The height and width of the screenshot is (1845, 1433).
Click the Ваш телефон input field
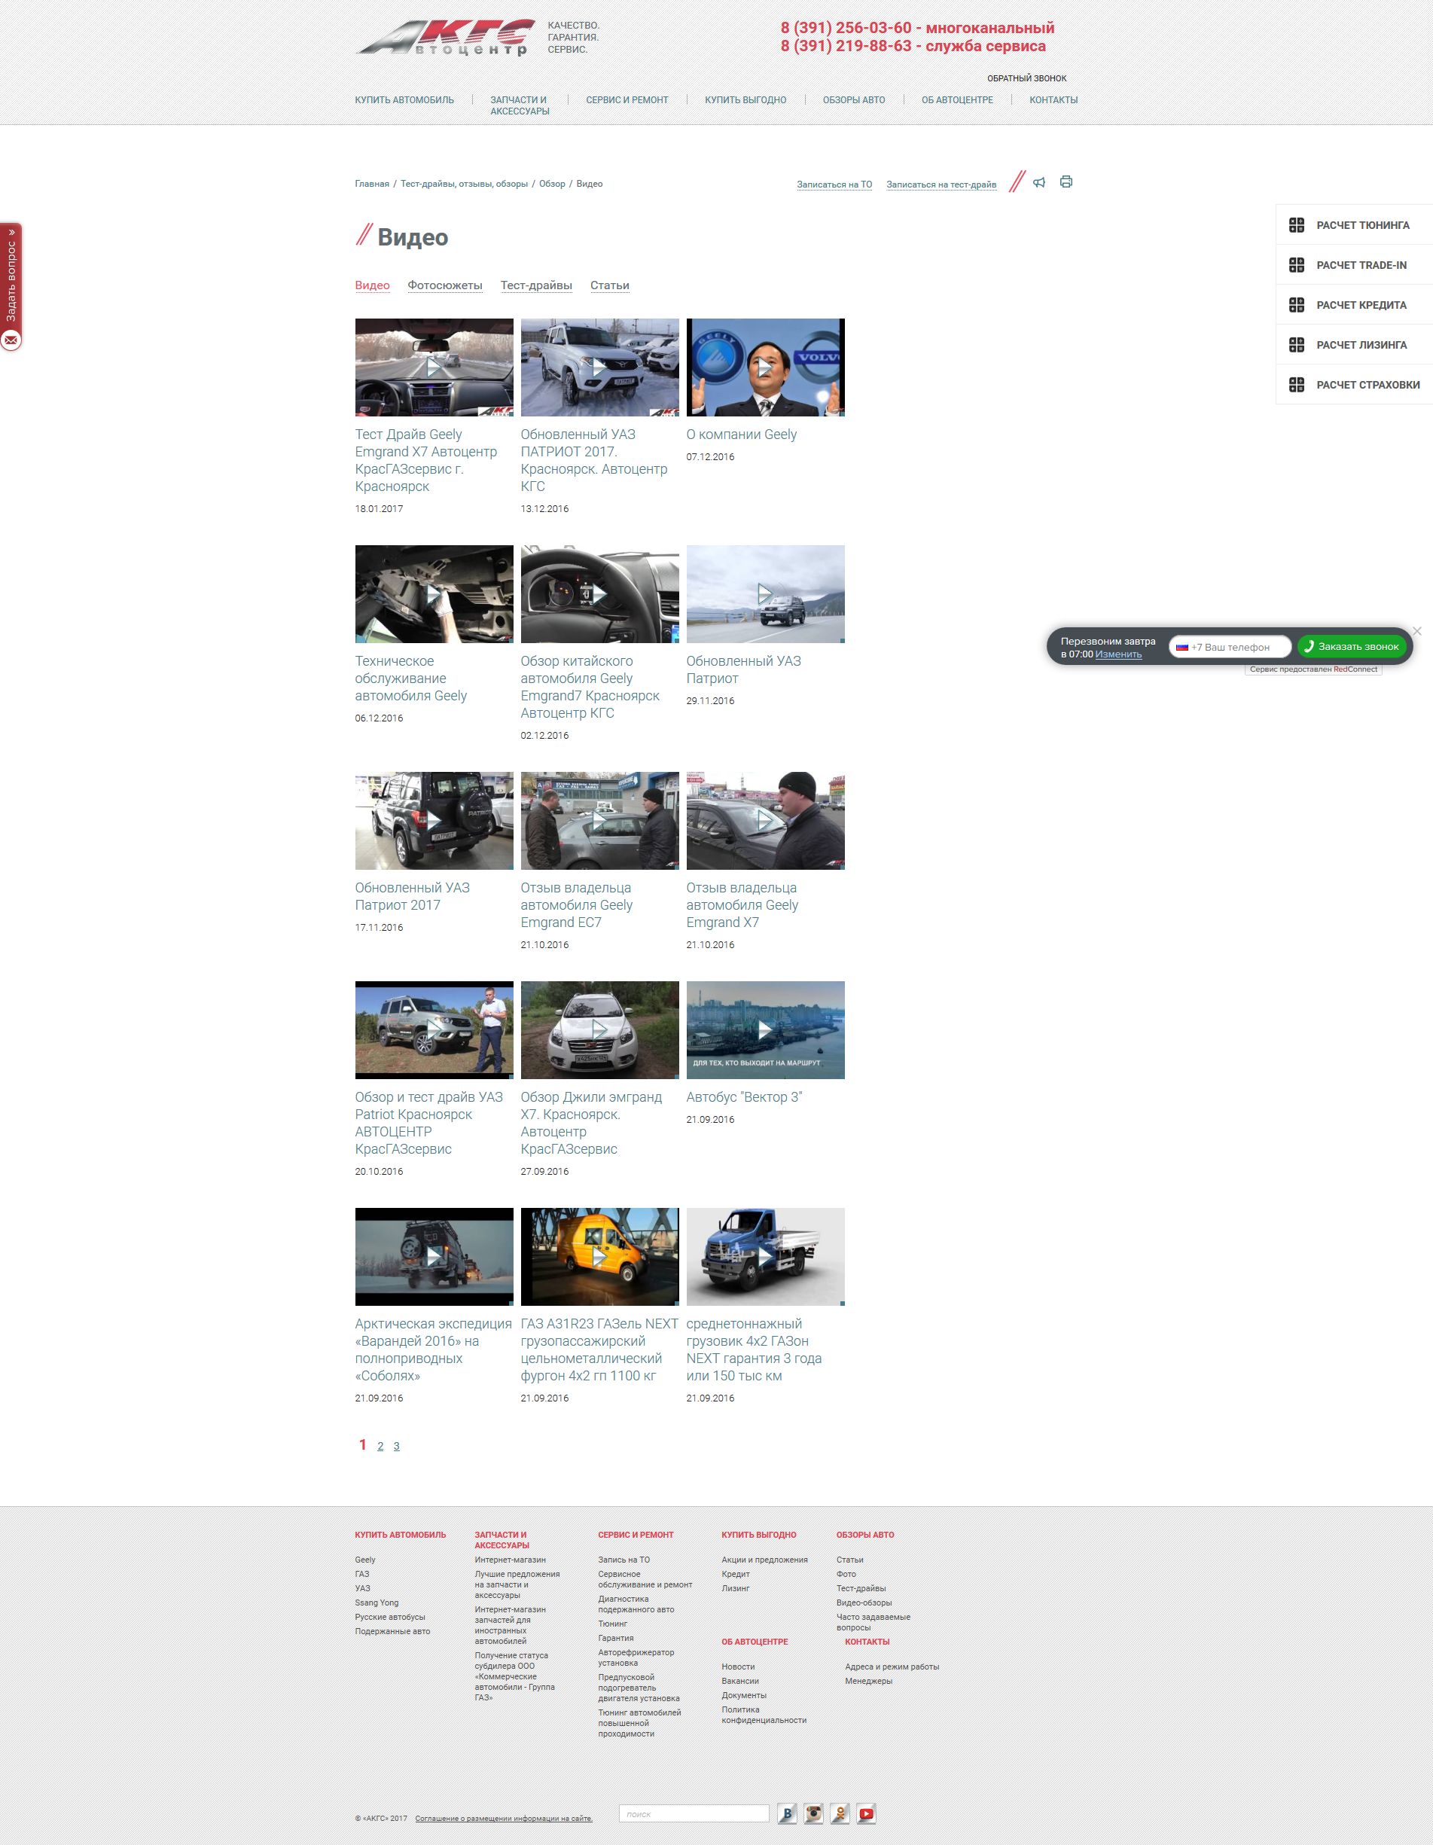(x=1230, y=647)
